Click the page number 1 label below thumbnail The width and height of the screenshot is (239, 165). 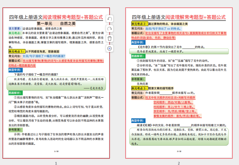pos(56,163)
